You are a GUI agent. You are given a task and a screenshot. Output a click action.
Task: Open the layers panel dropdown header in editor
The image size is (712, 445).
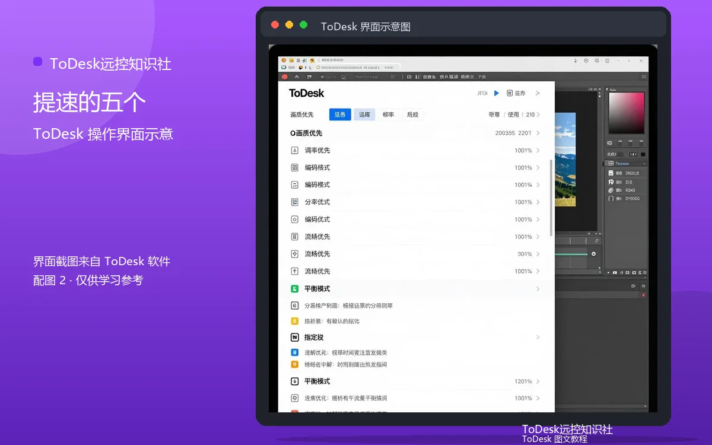click(x=625, y=163)
